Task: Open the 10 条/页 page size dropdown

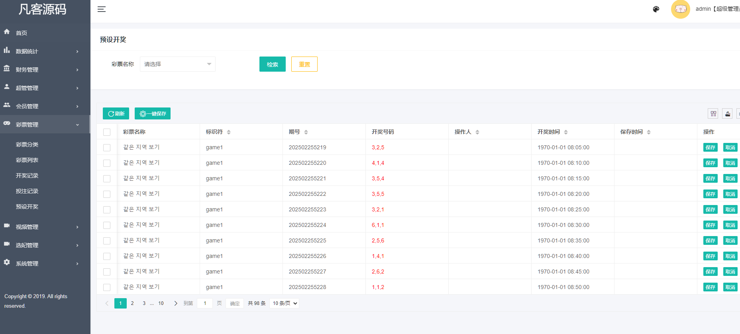Action: tap(285, 303)
